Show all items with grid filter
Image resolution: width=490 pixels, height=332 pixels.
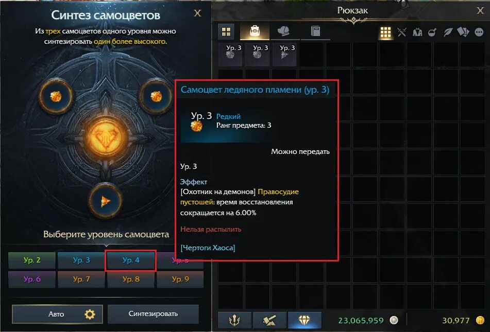(385, 32)
